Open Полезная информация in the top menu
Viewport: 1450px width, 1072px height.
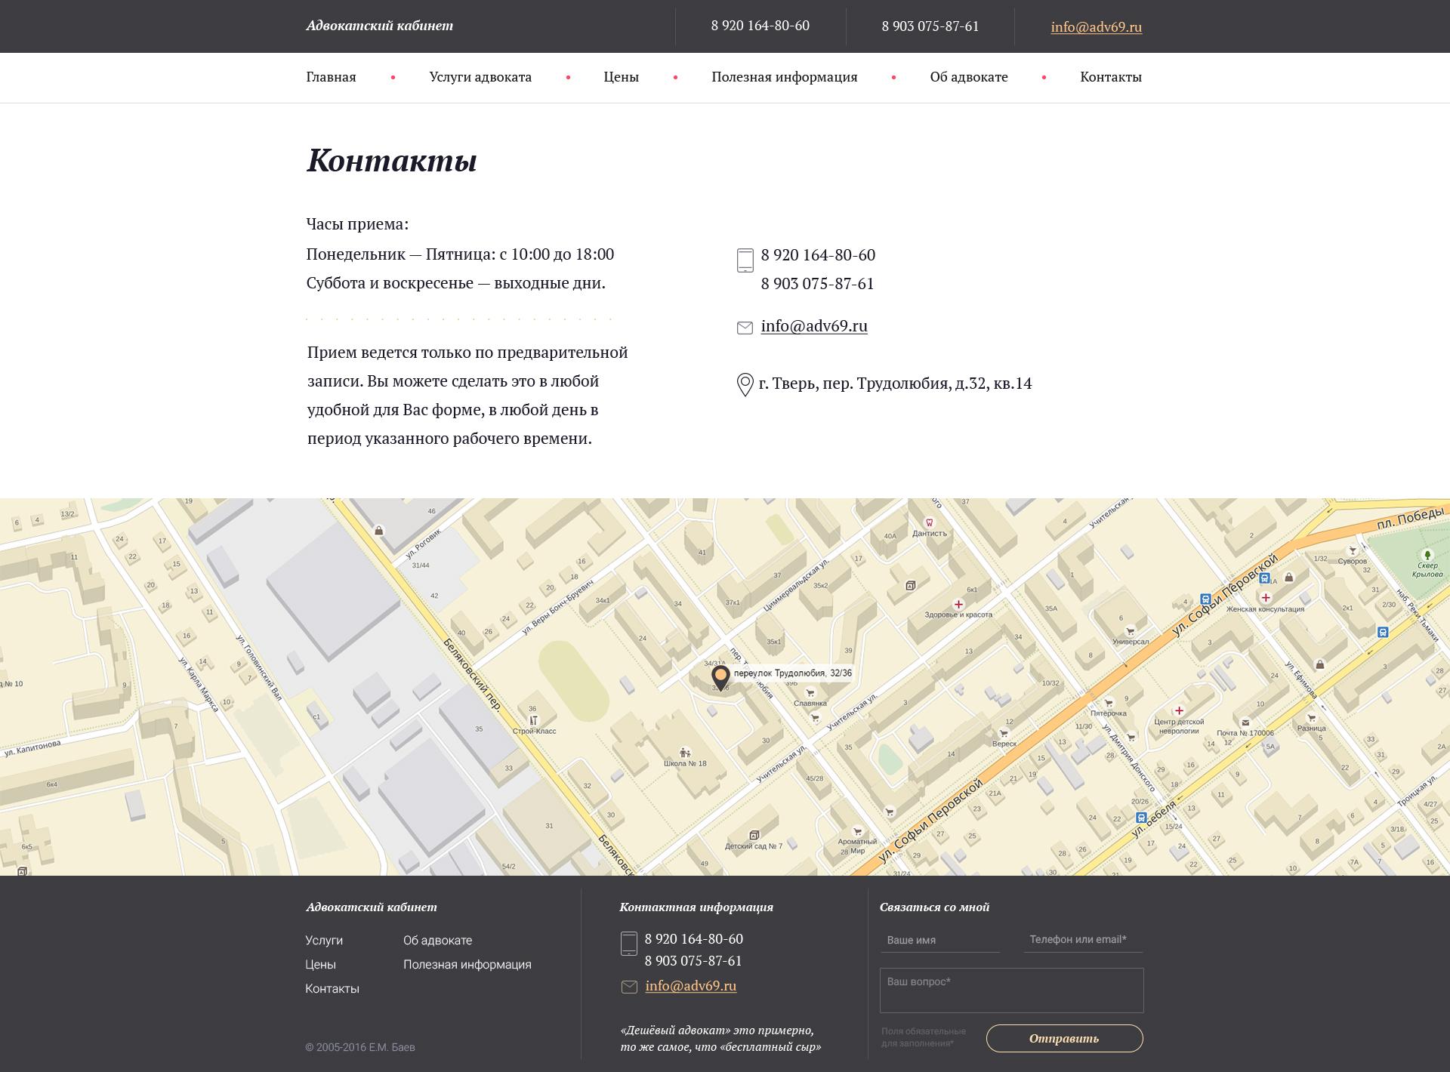(784, 77)
